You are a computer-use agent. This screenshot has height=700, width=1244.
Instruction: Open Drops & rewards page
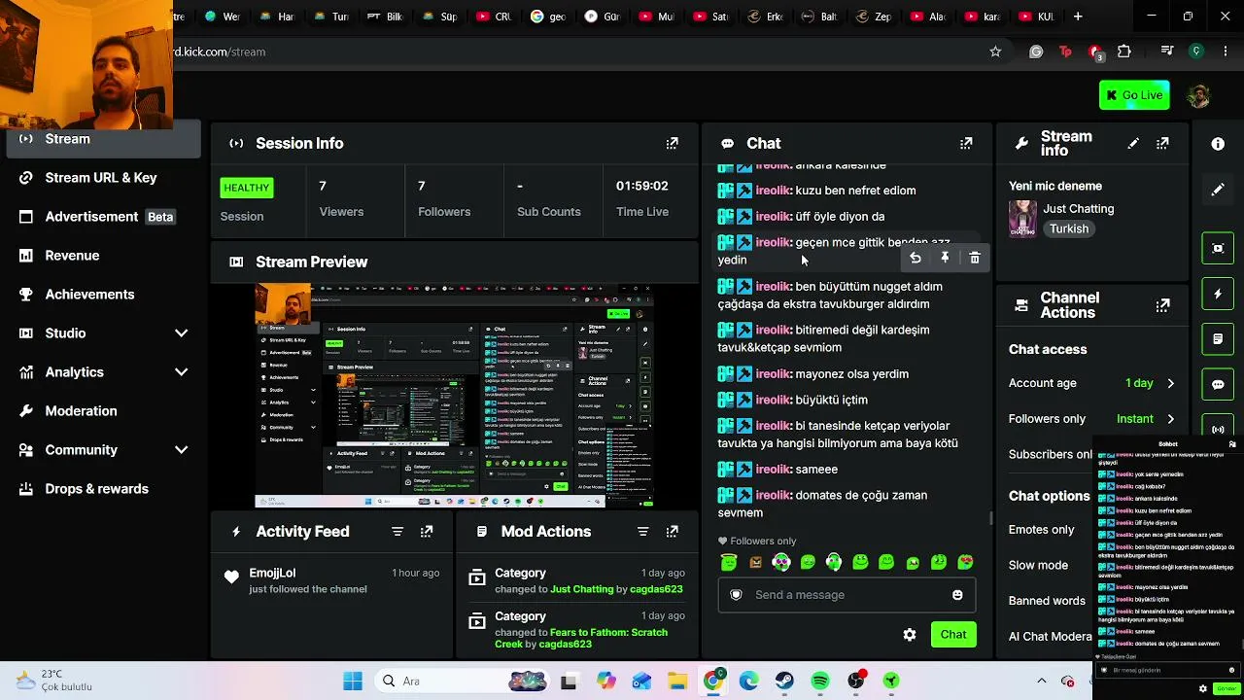click(x=104, y=489)
